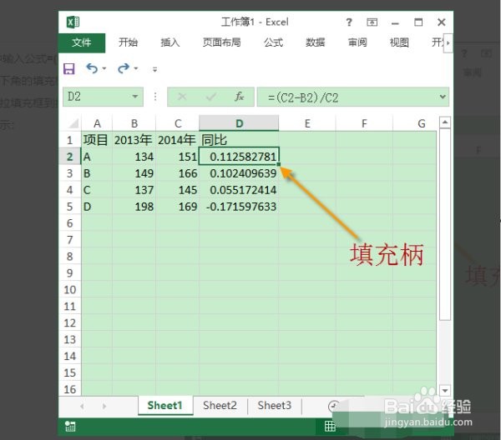Viewport: 501px width, 440px height.
Task: Expand the formula bar with its chevron
Action: point(443,97)
